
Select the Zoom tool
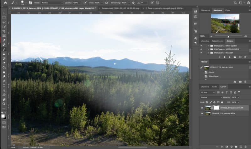tap(4, 104)
